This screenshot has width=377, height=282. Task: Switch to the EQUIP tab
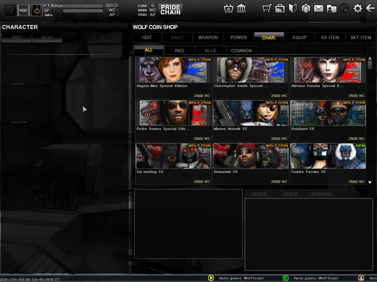[x=300, y=37]
